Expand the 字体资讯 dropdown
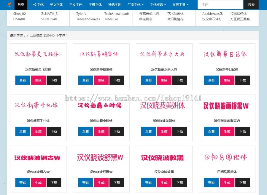 158,5
